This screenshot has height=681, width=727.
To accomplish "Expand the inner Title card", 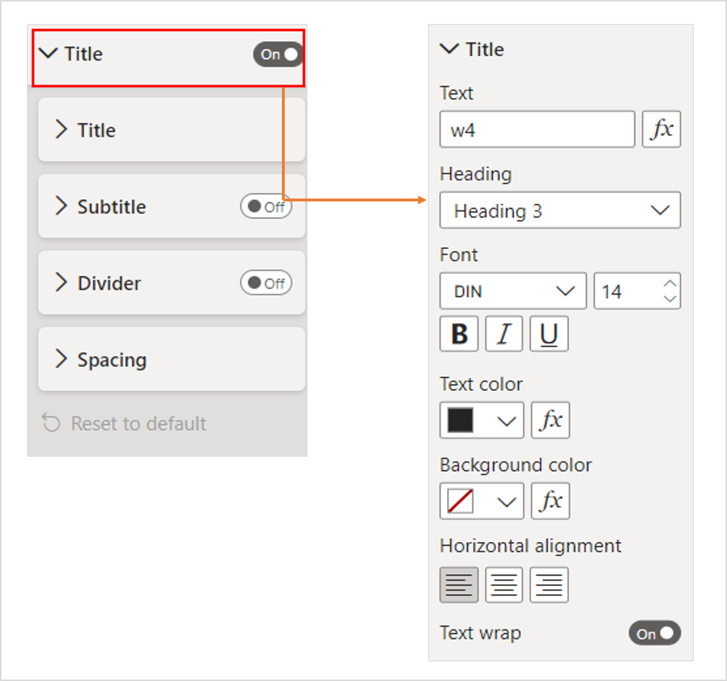I will [x=97, y=130].
